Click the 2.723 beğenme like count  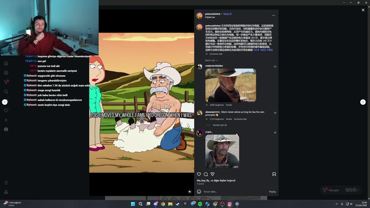click(x=217, y=119)
